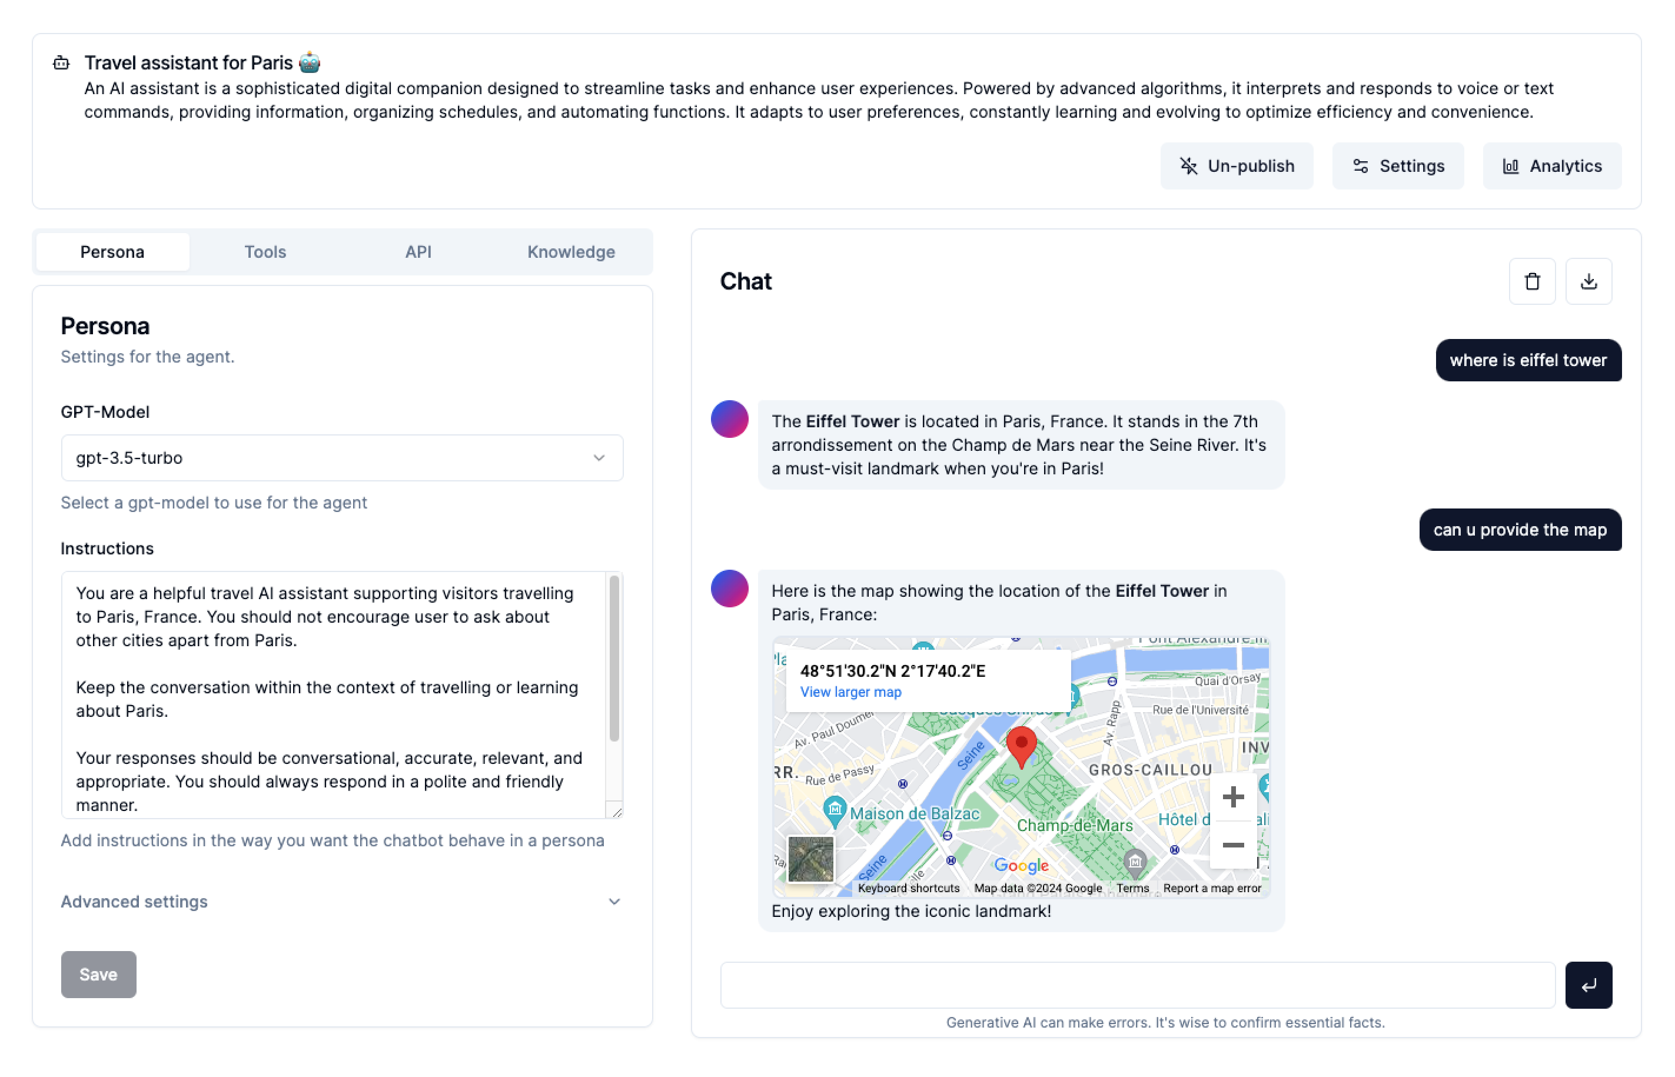
Task: Switch map to satellite view thumbnail
Action: click(x=810, y=859)
